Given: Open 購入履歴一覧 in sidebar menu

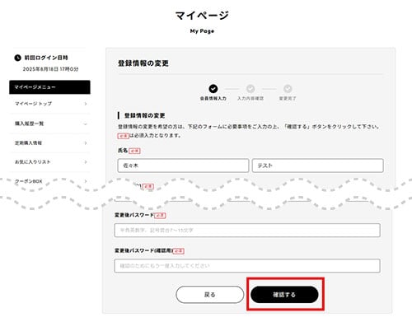Looking at the screenshot, I should click(x=49, y=124).
